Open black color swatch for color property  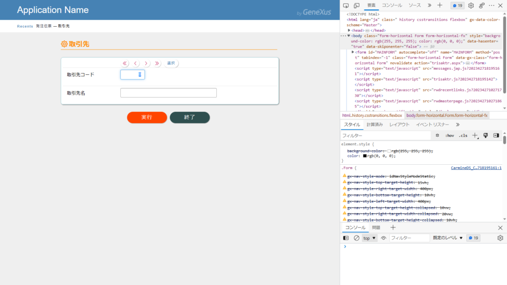pos(365,156)
